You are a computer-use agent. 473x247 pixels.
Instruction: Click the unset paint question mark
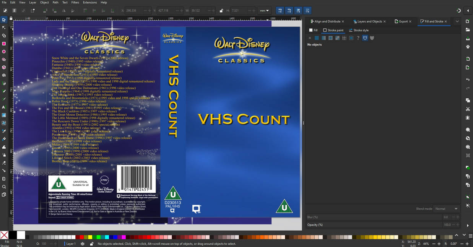pos(358,38)
